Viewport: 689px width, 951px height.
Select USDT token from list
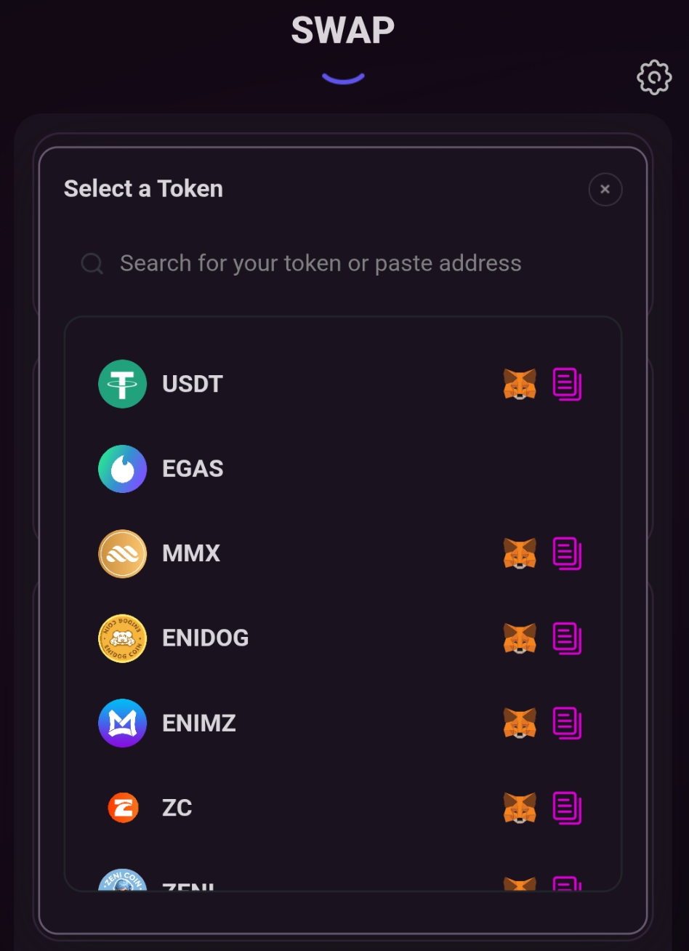click(192, 384)
